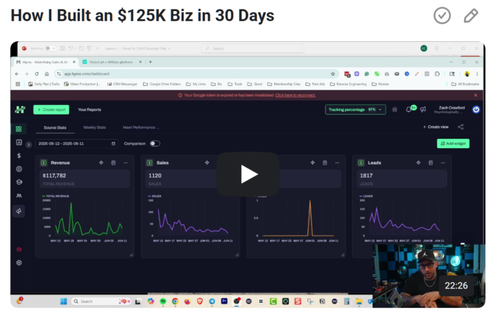The height and width of the screenshot is (314, 495).
Task: Open the graduation cap icon in the sidebar
Action: click(19, 182)
